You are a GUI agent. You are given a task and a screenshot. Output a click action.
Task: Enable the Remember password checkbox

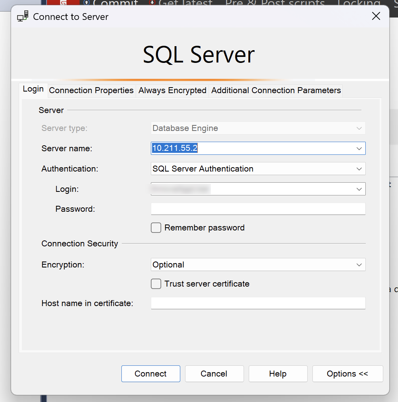coord(156,228)
